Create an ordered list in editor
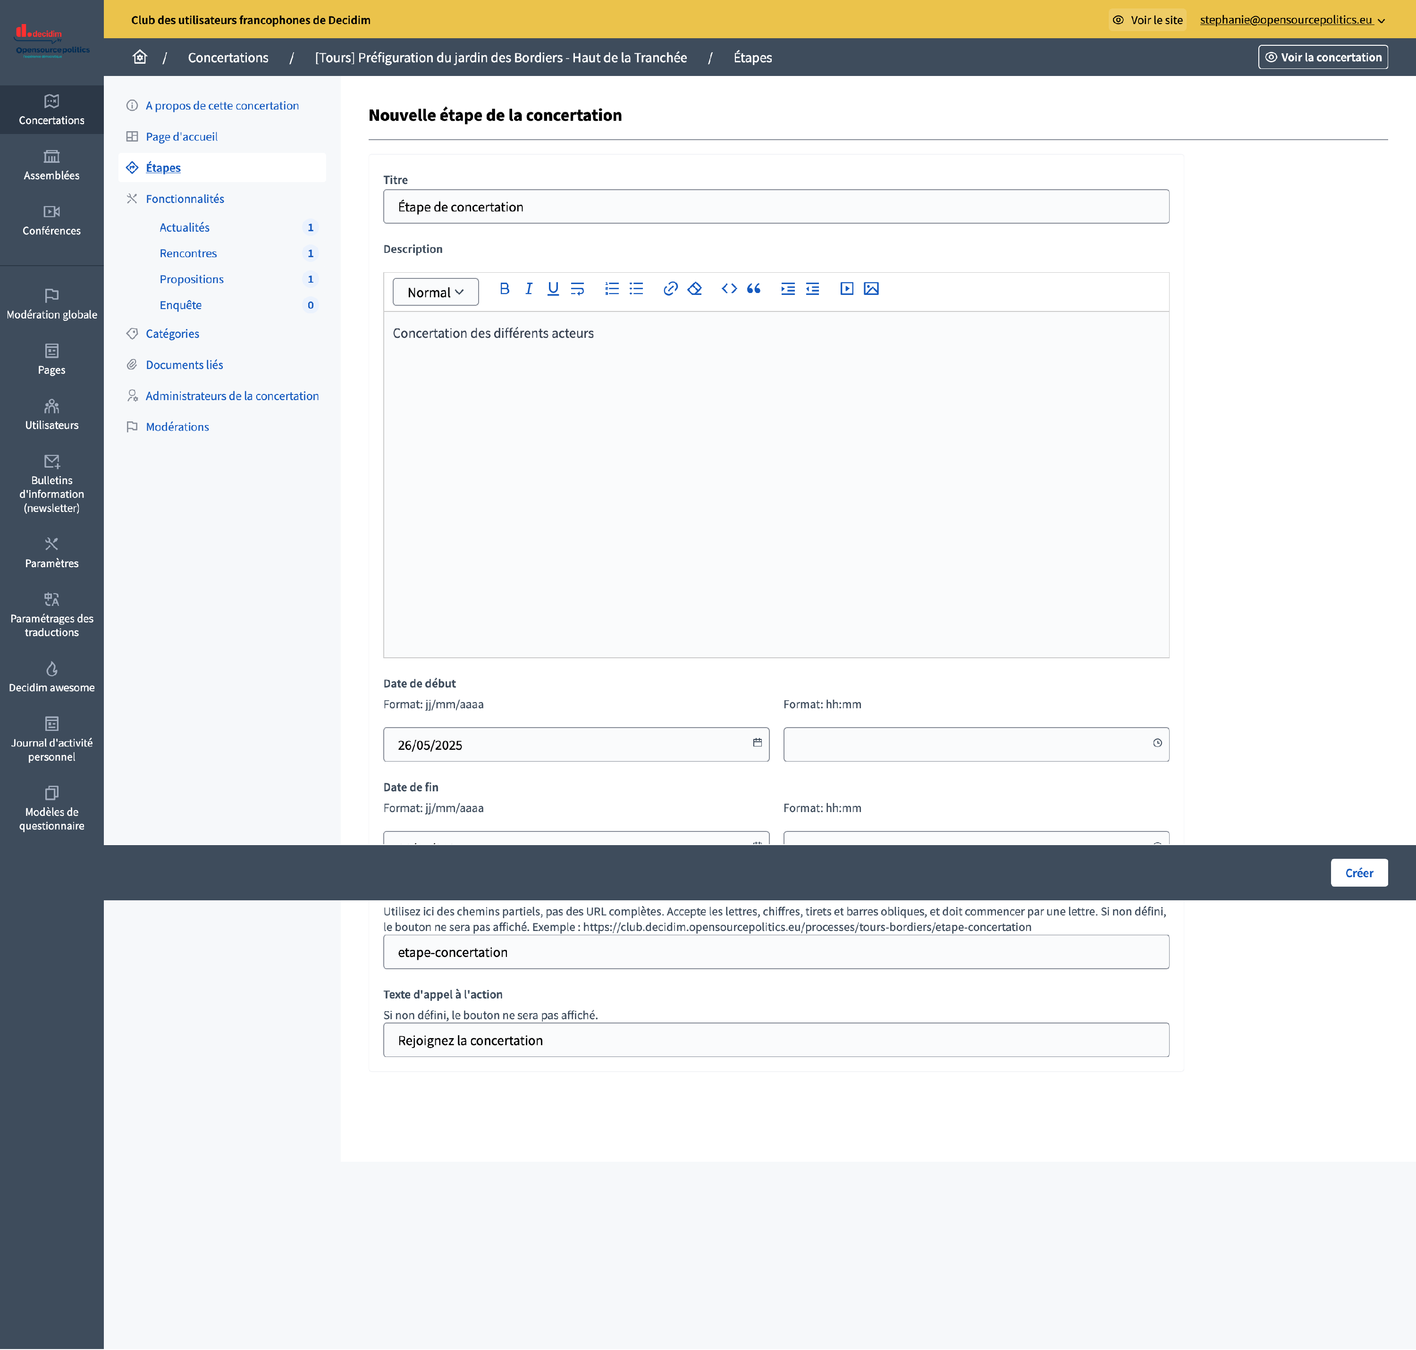 612,289
